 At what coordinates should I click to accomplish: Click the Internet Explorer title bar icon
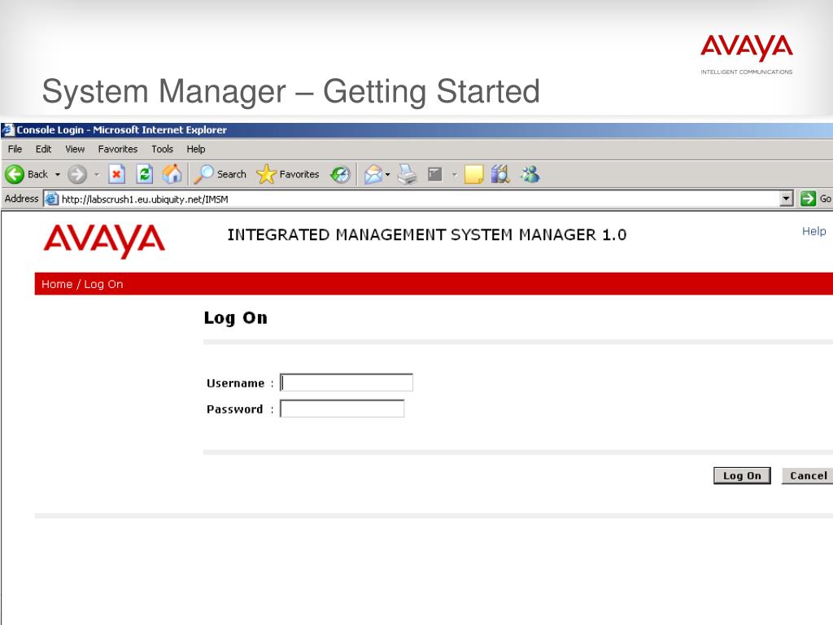tap(8, 129)
